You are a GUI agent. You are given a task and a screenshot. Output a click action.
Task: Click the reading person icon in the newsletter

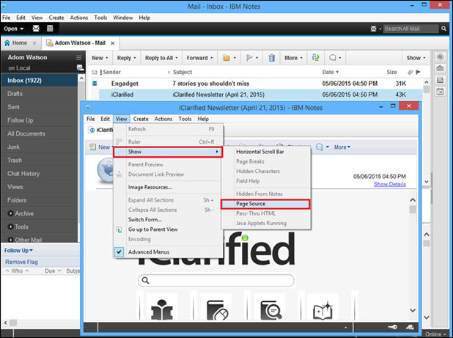coord(162,309)
